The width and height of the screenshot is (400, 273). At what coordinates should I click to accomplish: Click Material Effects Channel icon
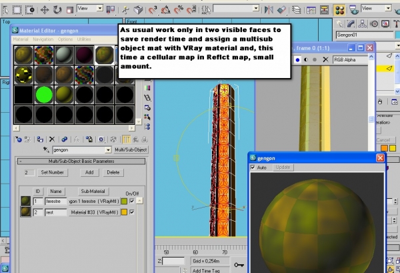(101, 140)
